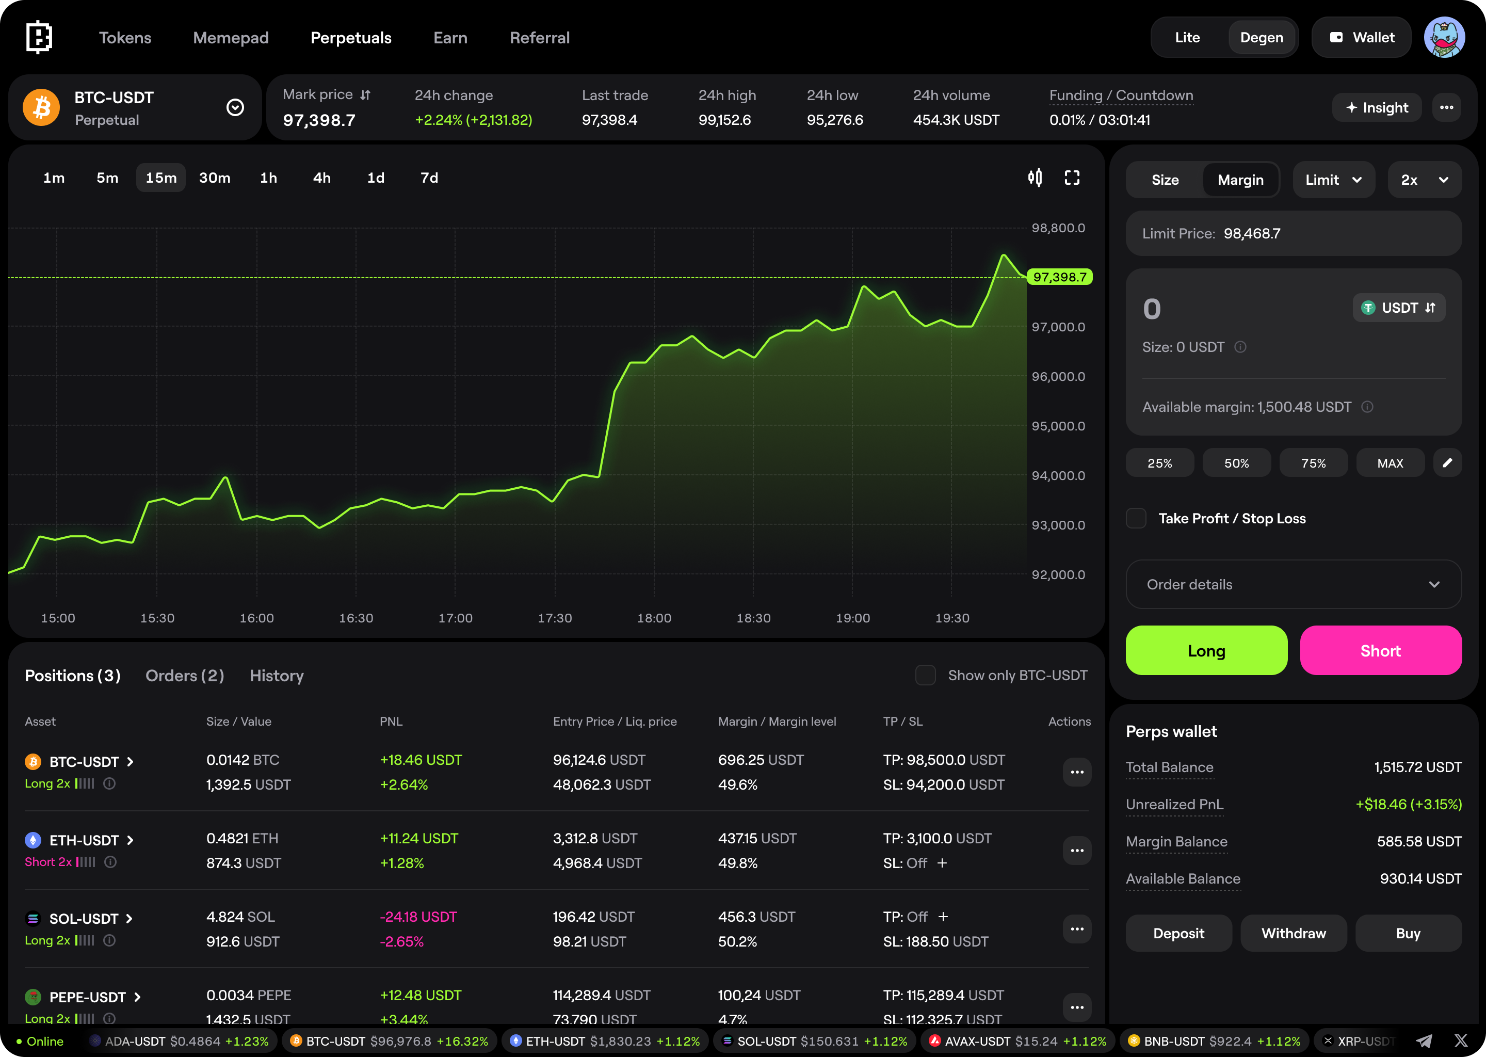The image size is (1486, 1057).
Task: Check Show only BTC-USDT
Action: pos(925,676)
